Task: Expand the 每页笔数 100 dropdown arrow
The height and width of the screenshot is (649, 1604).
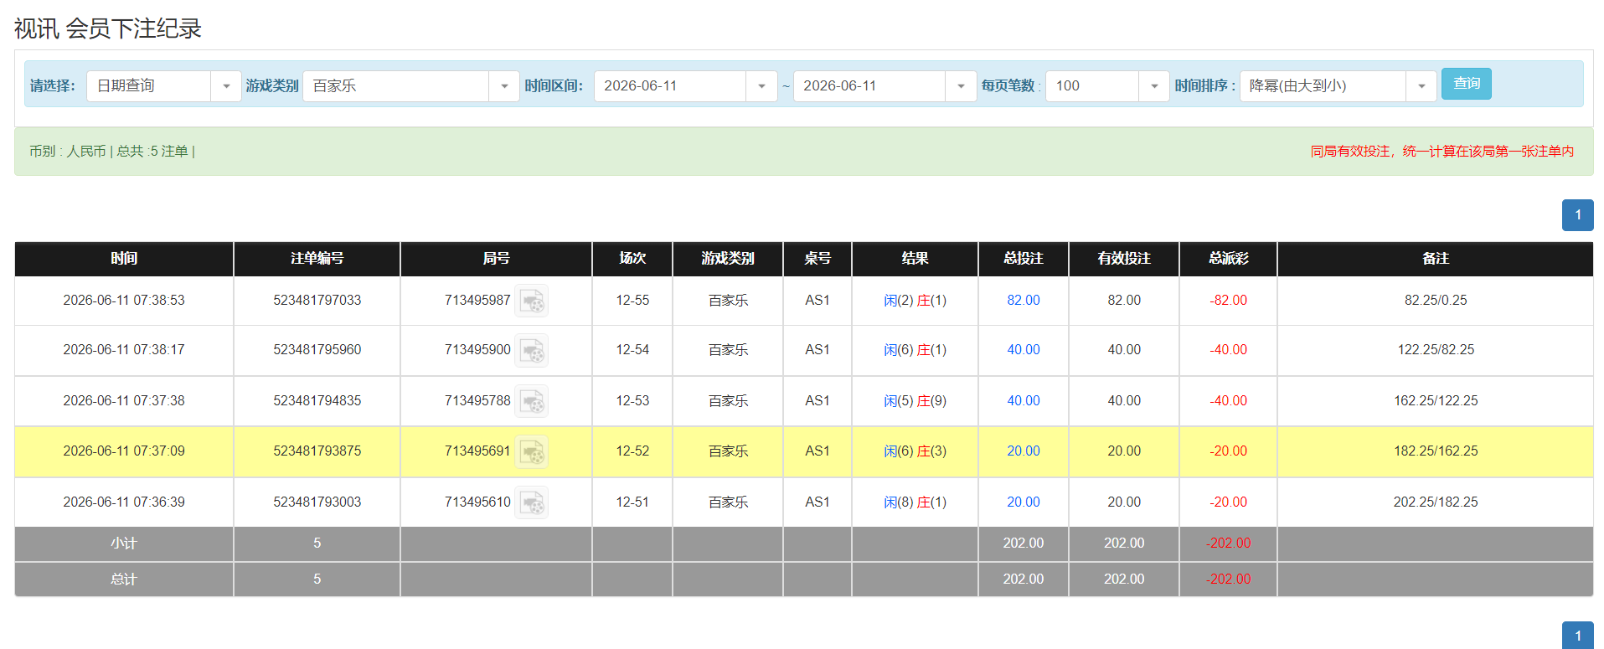Action: (x=1154, y=86)
